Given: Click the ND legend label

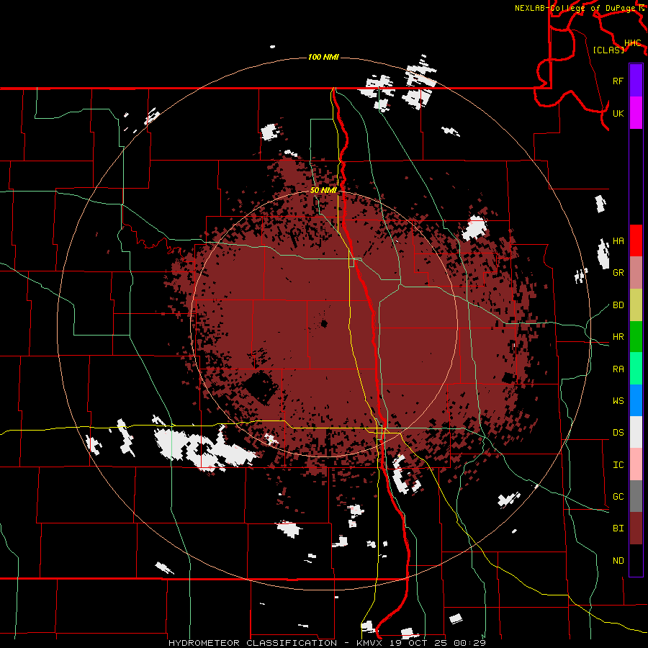Looking at the screenshot, I should 618,561.
